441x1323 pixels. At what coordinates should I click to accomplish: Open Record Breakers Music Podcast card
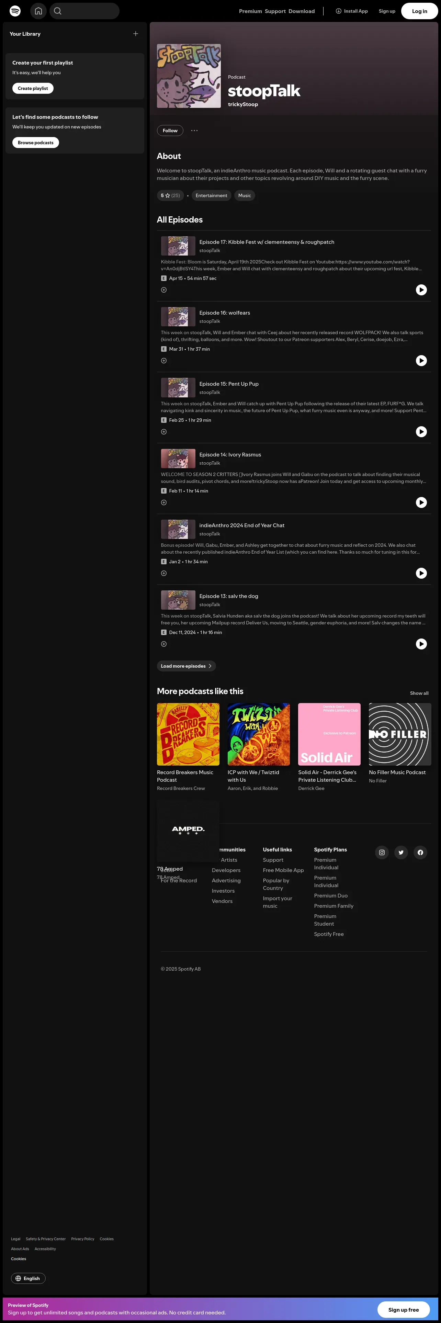click(188, 748)
